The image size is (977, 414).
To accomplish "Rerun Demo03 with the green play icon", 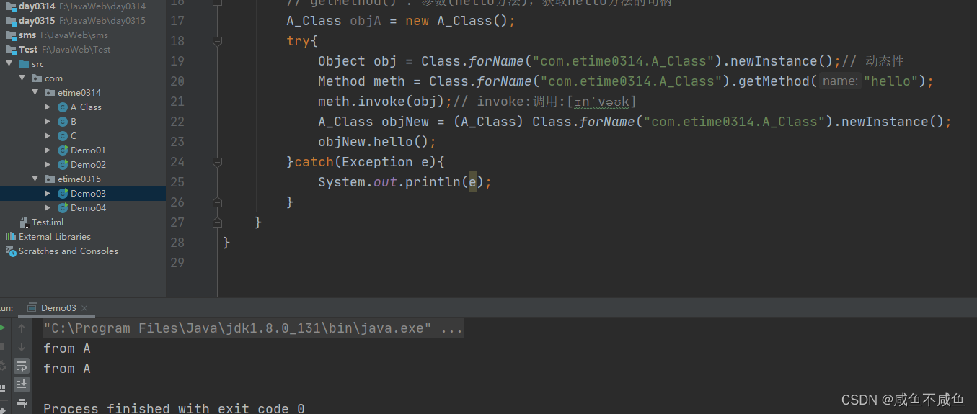I will tap(2, 328).
